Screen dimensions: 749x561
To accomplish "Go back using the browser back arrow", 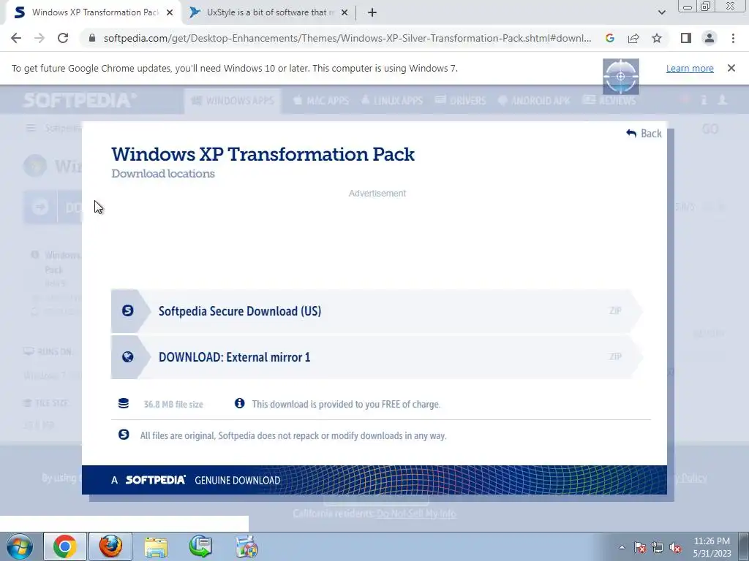I will click(16, 38).
